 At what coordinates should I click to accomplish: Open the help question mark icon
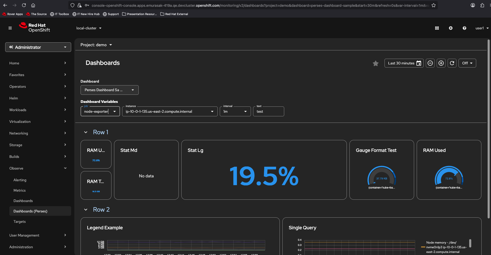coord(465,28)
